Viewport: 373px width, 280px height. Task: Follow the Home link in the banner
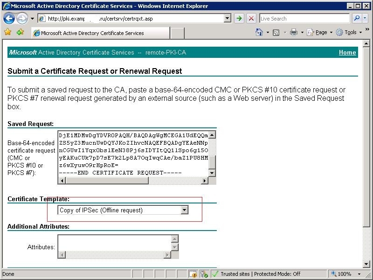coord(347,53)
